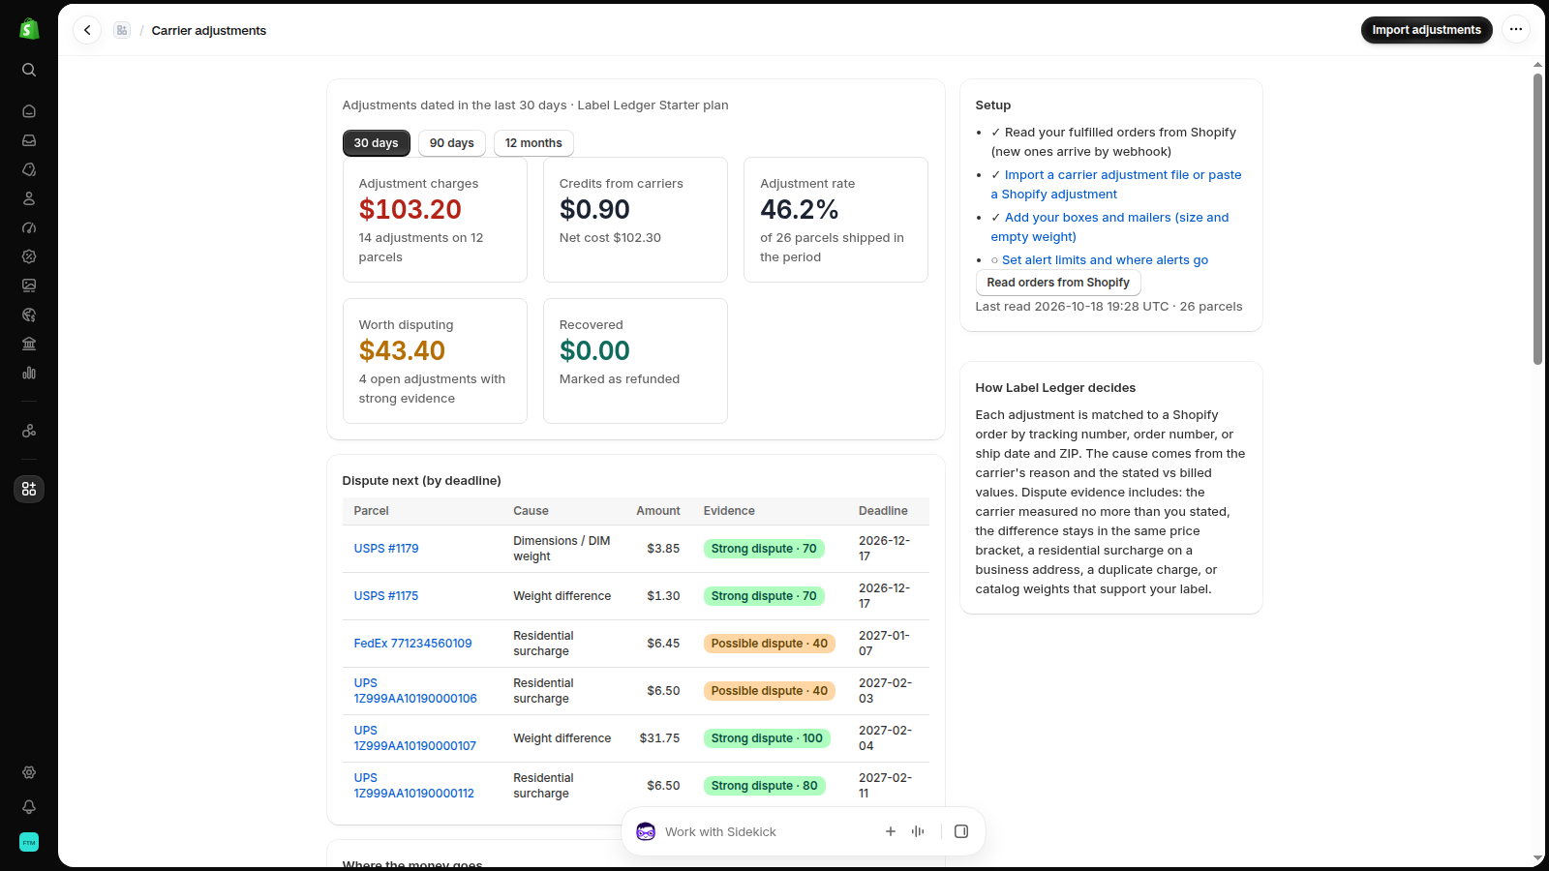
Task: Open the search icon in sidebar
Action: (x=29, y=70)
